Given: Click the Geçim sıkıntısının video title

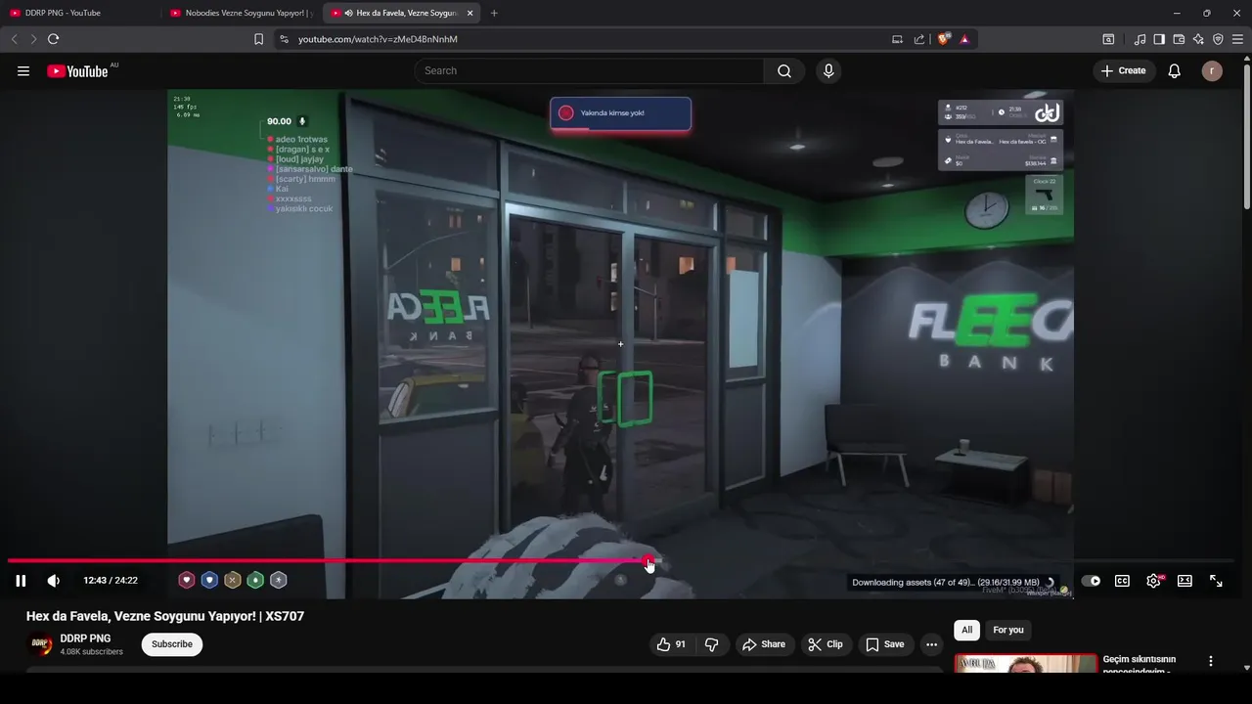Looking at the screenshot, I should pyautogui.click(x=1140, y=665).
